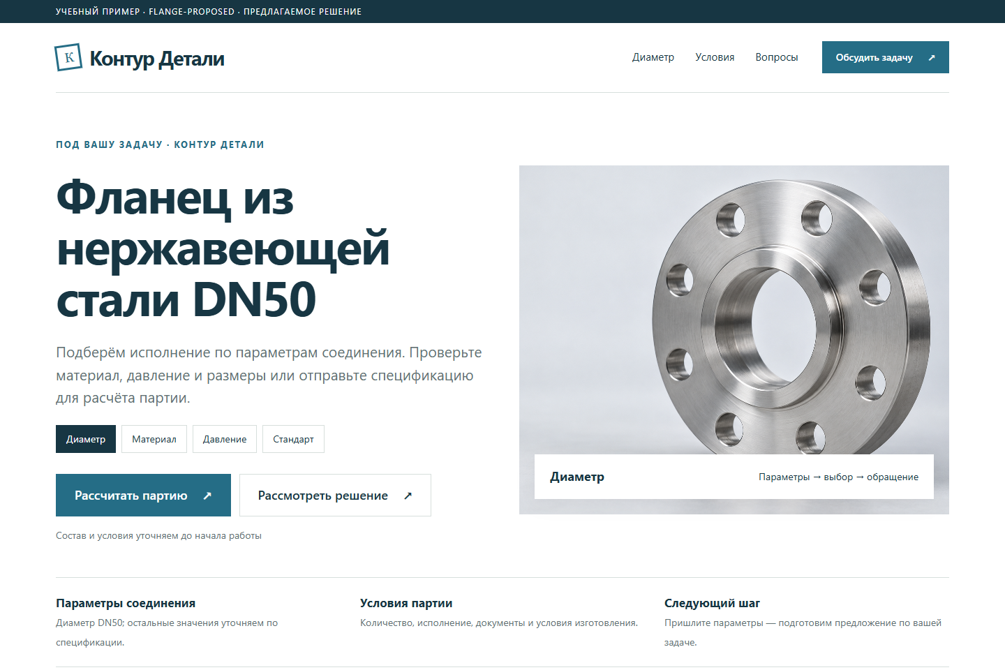This screenshot has width=1005, height=670.
Task: Click the Условия партии heading
Action: point(406,603)
